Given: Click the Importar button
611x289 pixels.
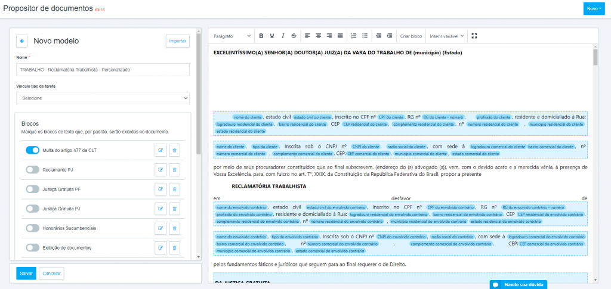Looking at the screenshot, I should [178, 41].
